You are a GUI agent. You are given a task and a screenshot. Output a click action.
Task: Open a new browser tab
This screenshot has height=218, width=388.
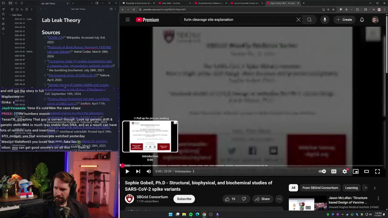303,3
